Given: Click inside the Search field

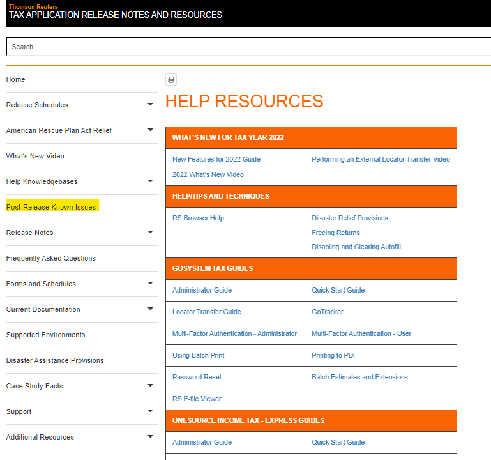Looking at the screenshot, I should click(248, 47).
